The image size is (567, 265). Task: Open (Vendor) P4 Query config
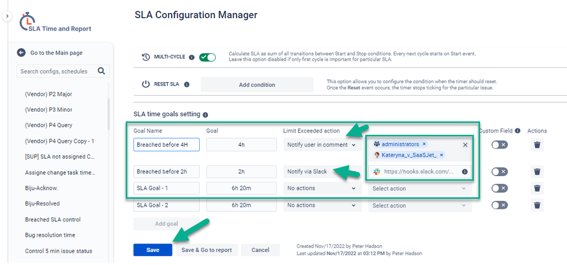point(48,126)
